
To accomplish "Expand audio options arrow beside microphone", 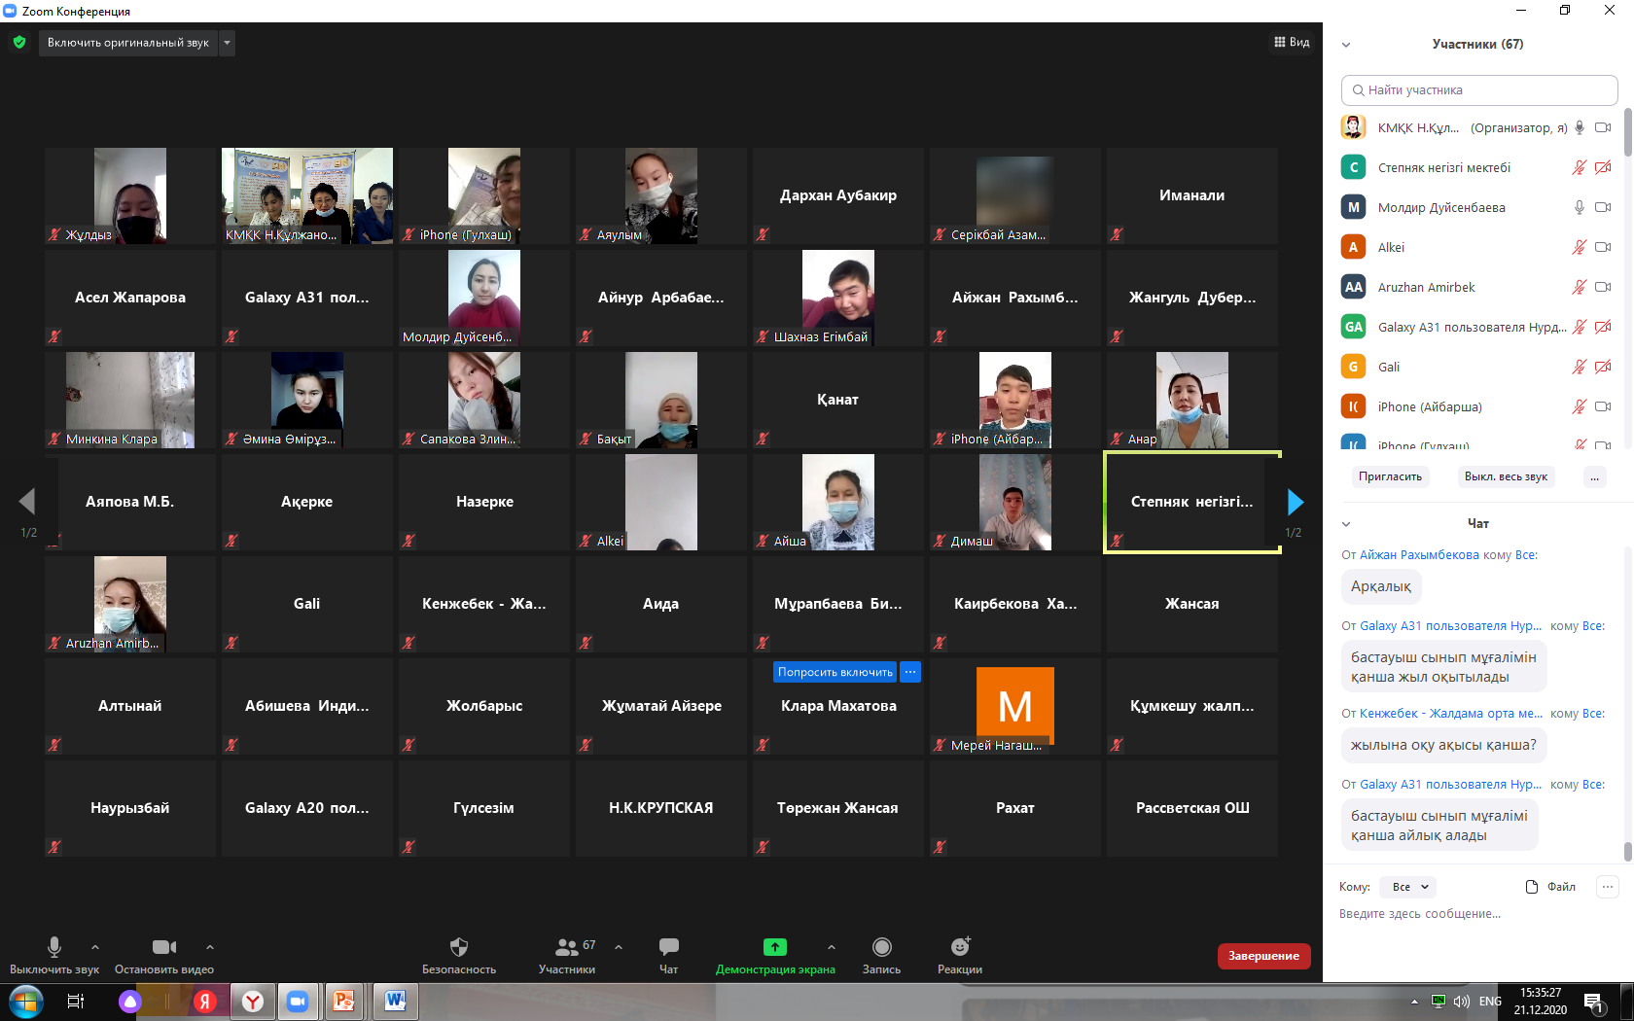I will [x=95, y=947].
